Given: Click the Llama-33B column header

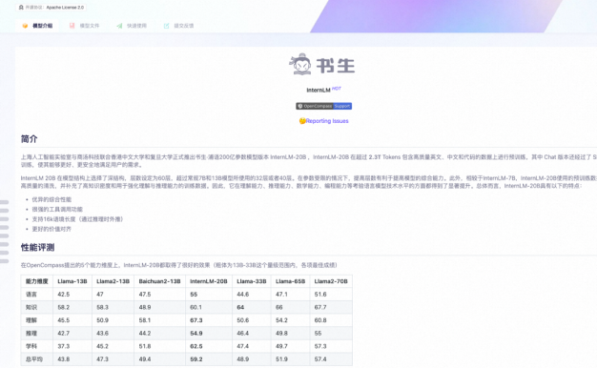Looking at the screenshot, I should [x=252, y=281].
